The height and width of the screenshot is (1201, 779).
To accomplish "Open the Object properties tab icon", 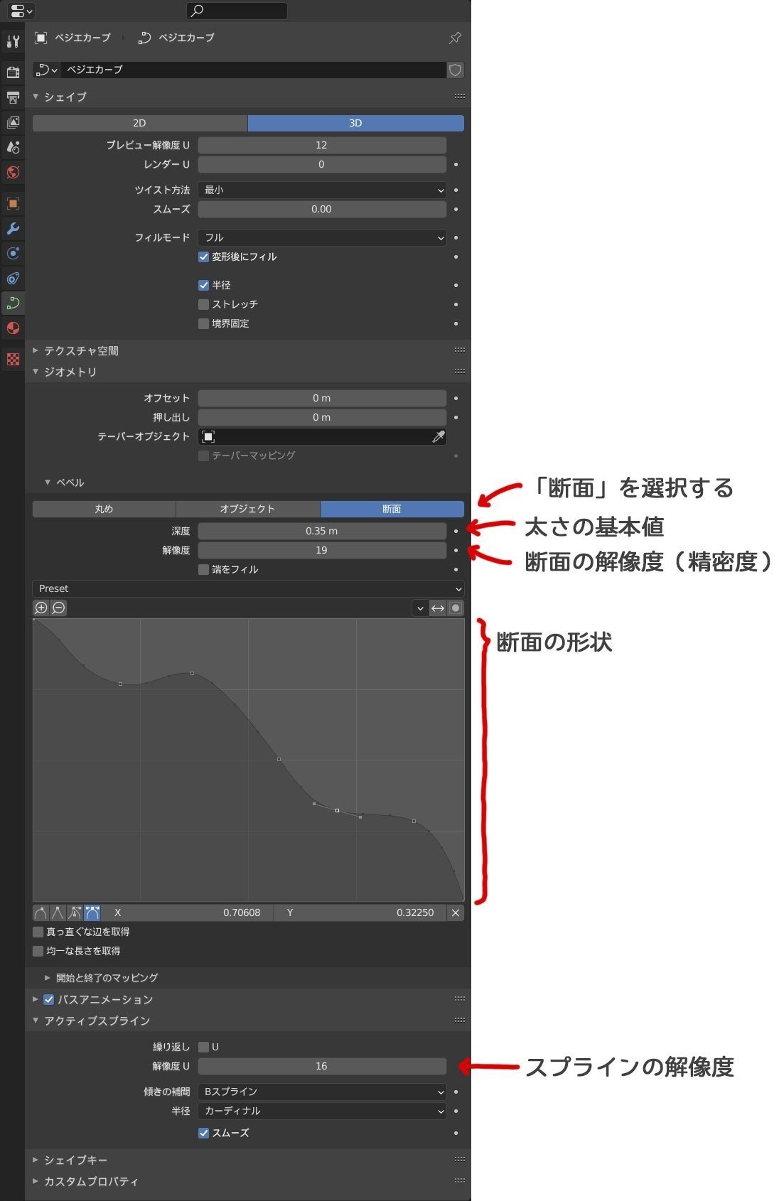I will point(13,203).
